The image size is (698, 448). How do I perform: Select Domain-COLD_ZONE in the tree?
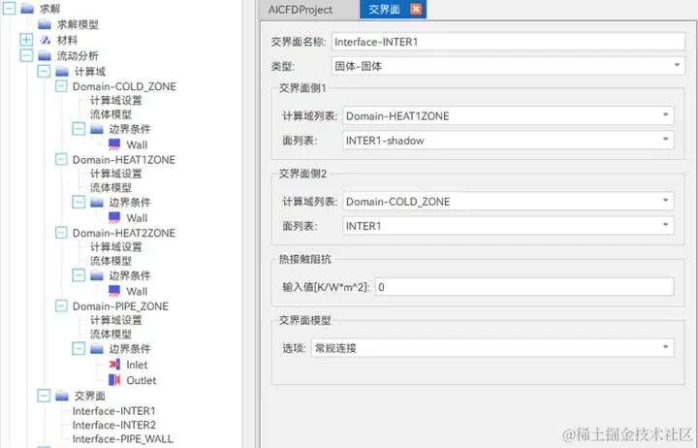click(124, 86)
